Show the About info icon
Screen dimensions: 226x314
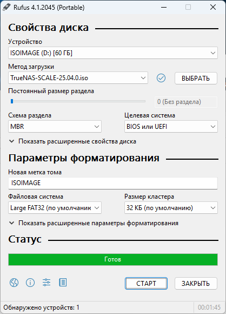(x=30, y=283)
